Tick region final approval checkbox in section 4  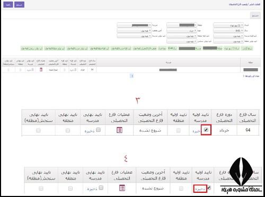click(70, 189)
